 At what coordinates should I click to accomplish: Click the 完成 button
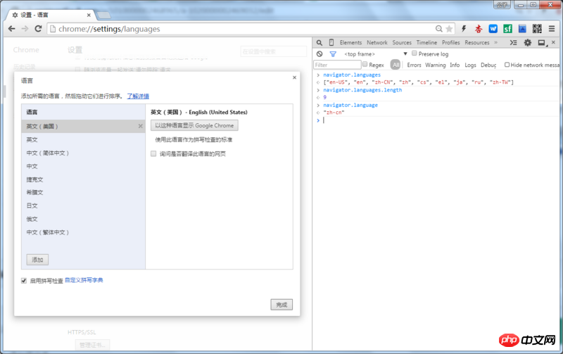tap(281, 305)
